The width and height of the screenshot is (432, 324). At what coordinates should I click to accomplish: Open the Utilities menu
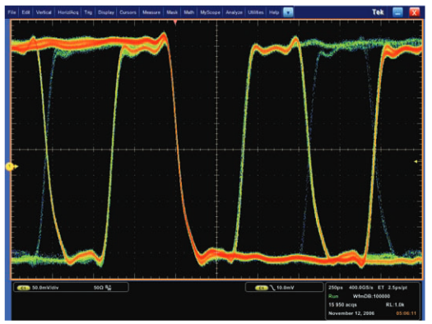pos(256,12)
